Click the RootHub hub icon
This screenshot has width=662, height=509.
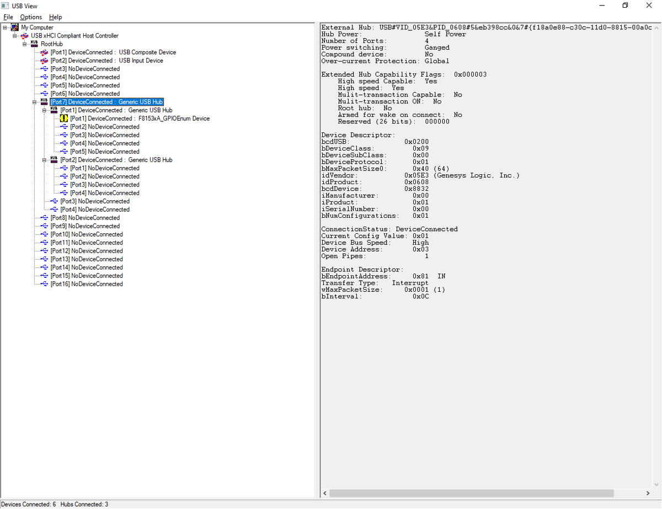(x=35, y=44)
